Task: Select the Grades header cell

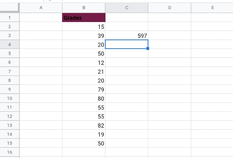Action: point(84,17)
